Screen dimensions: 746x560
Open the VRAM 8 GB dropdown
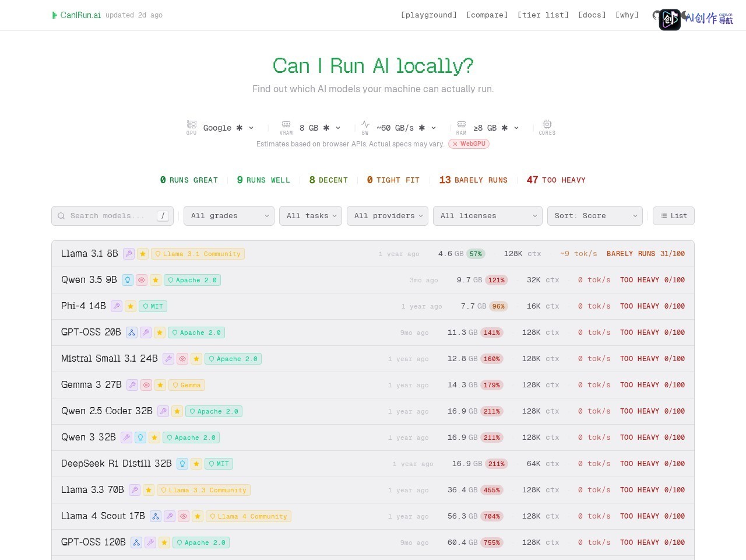pyautogui.click(x=319, y=128)
